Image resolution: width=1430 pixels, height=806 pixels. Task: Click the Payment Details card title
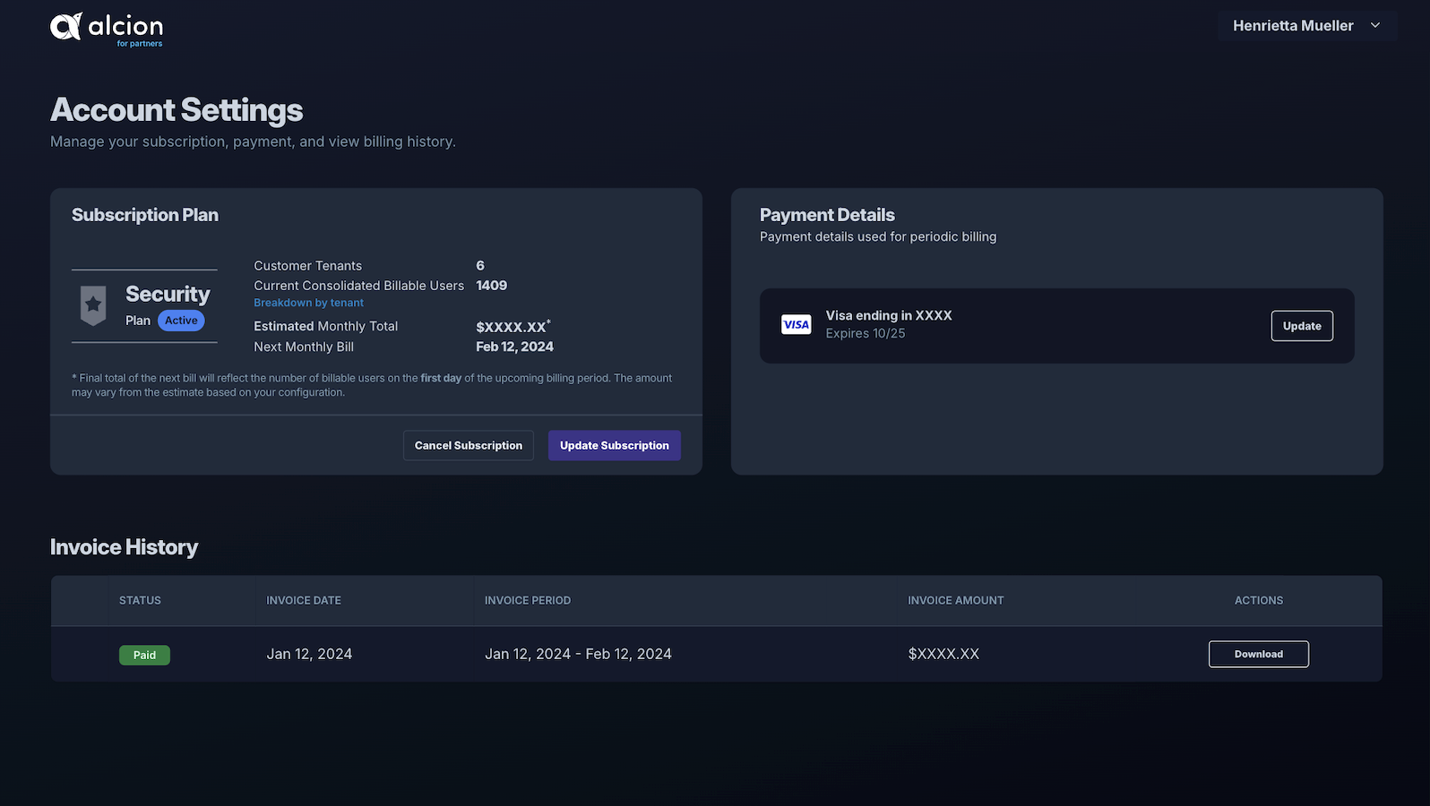[827, 215]
